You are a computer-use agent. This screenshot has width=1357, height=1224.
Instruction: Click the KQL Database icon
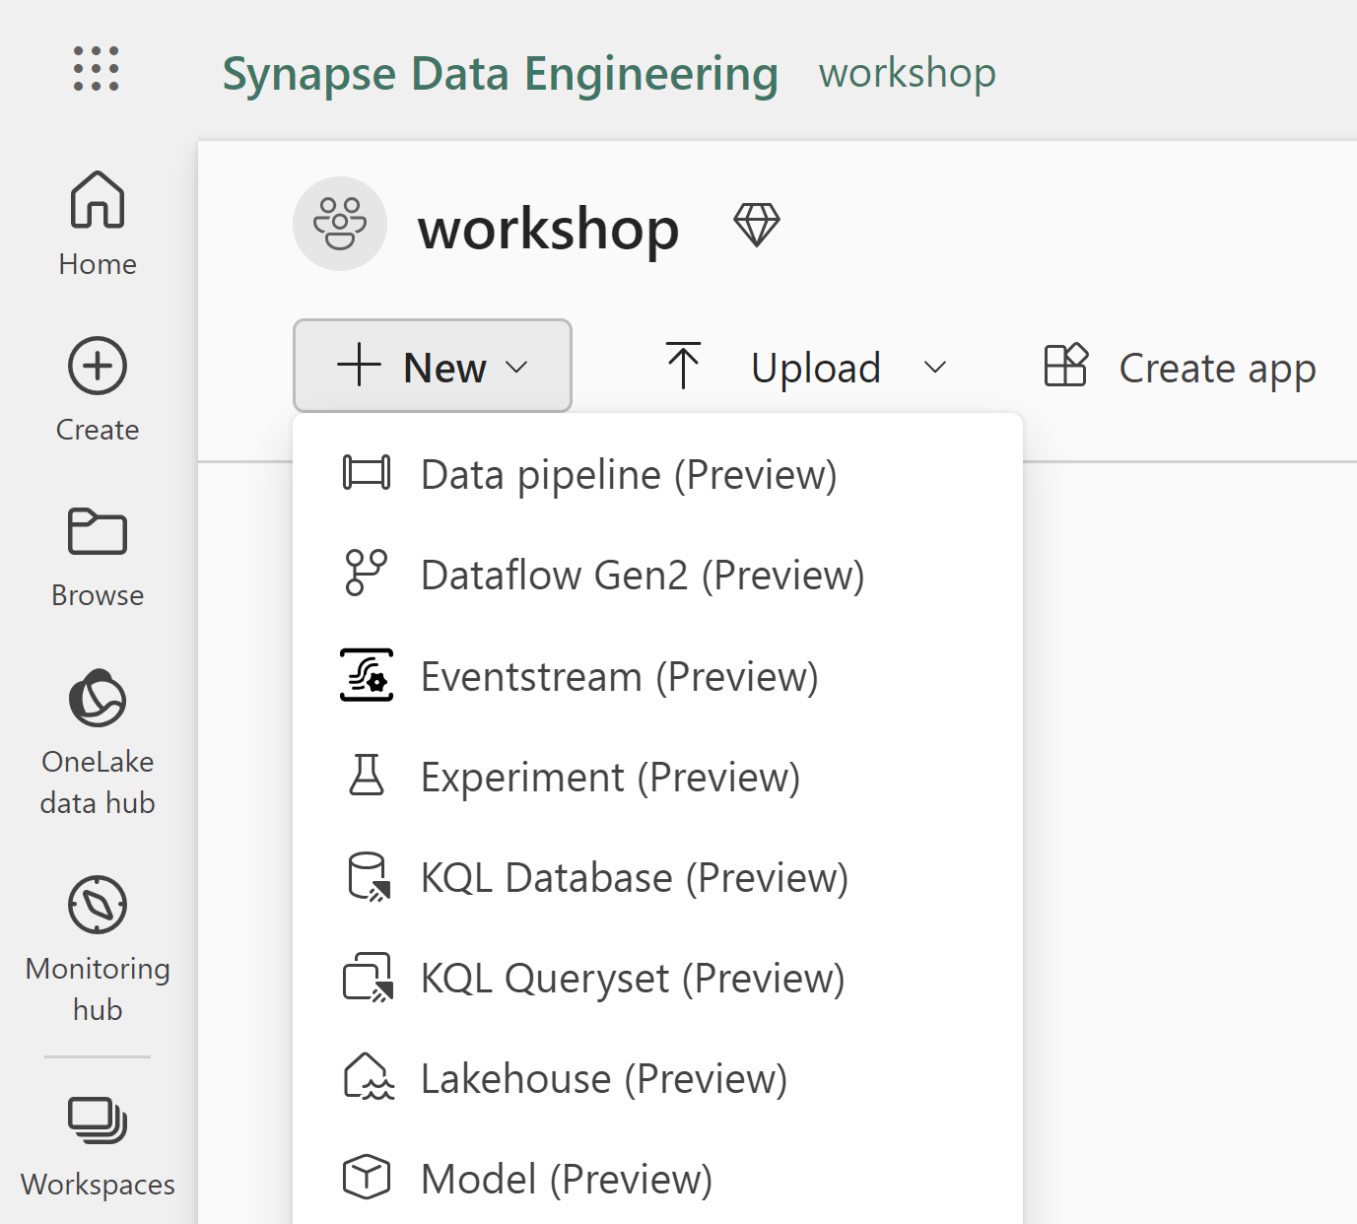(370, 877)
